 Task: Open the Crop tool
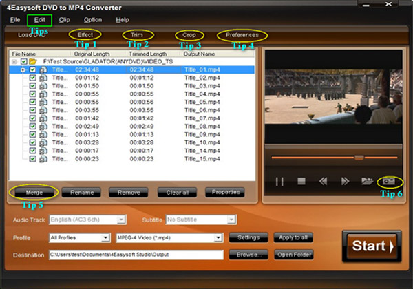[x=189, y=35]
